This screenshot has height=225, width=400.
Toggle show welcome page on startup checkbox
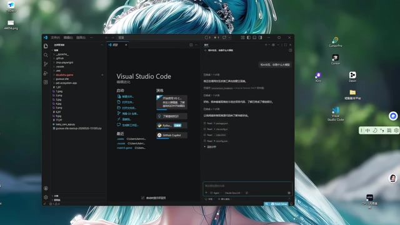tap(142, 198)
